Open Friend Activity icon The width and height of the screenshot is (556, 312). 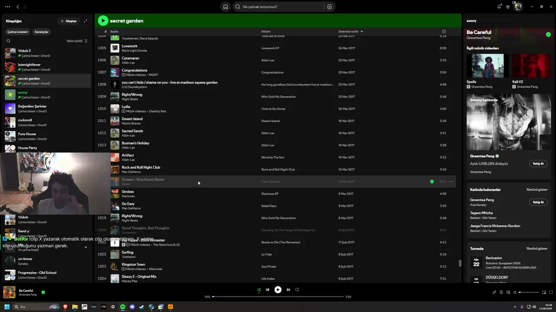coord(508,6)
